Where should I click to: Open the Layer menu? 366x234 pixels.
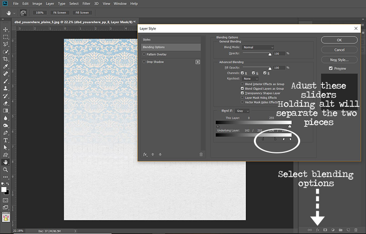coord(49,4)
